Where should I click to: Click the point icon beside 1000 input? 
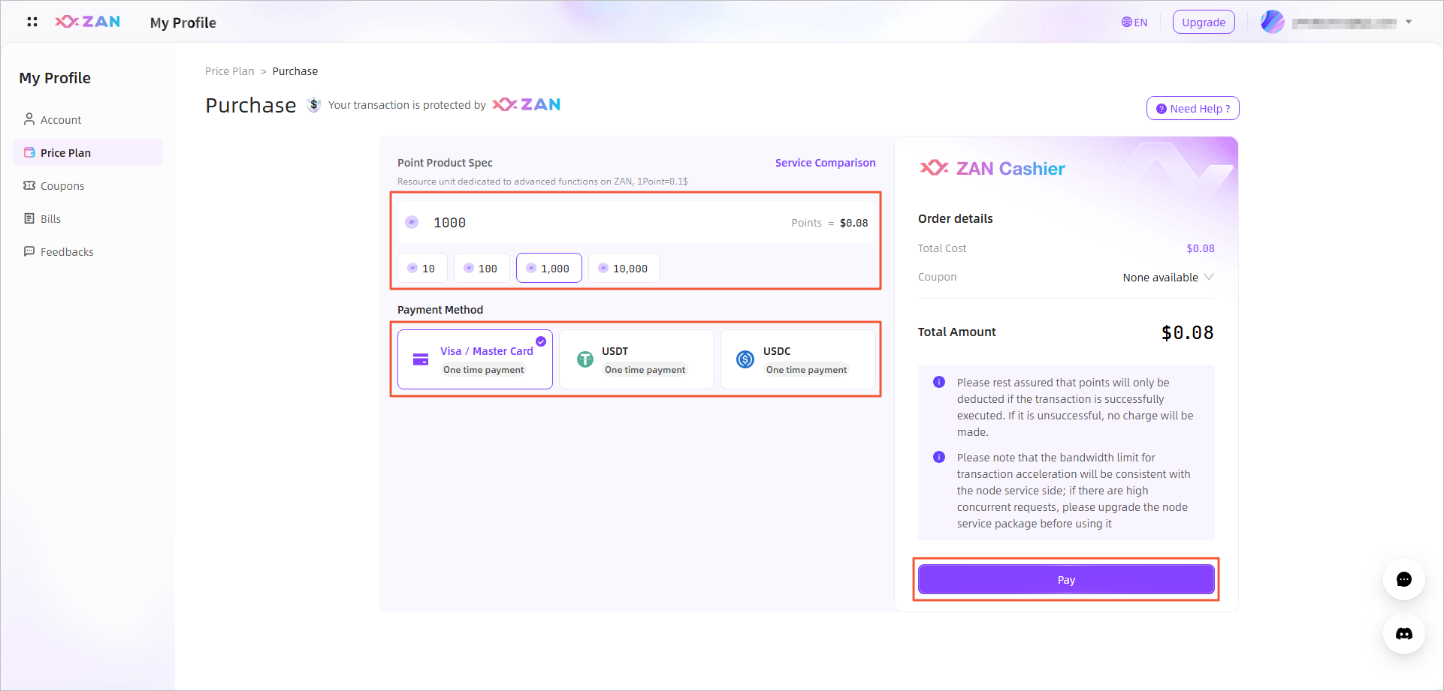(412, 222)
